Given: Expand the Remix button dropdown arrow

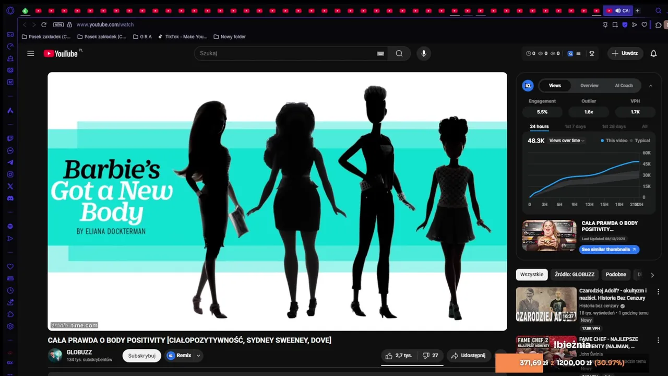Looking at the screenshot, I should click(198, 356).
